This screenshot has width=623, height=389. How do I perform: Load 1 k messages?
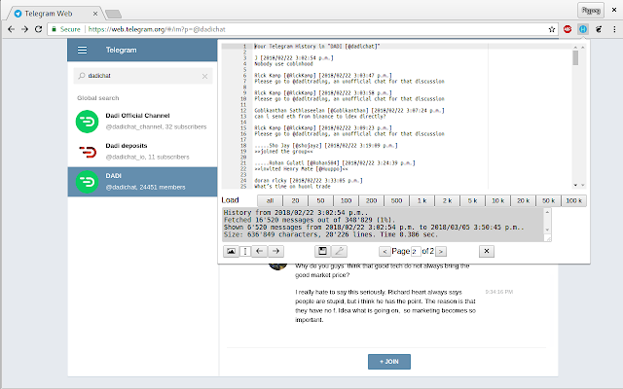click(x=421, y=200)
